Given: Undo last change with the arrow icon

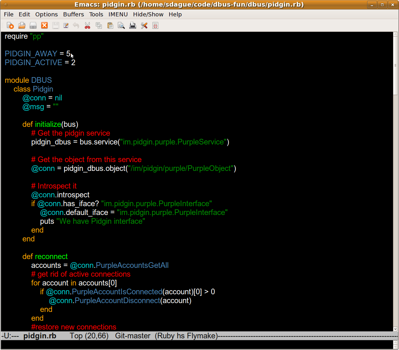Looking at the screenshot, I should (x=76, y=25).
